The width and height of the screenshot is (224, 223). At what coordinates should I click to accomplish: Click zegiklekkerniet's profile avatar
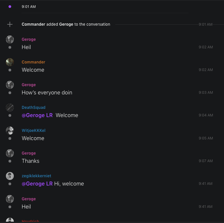pos(10,176)
